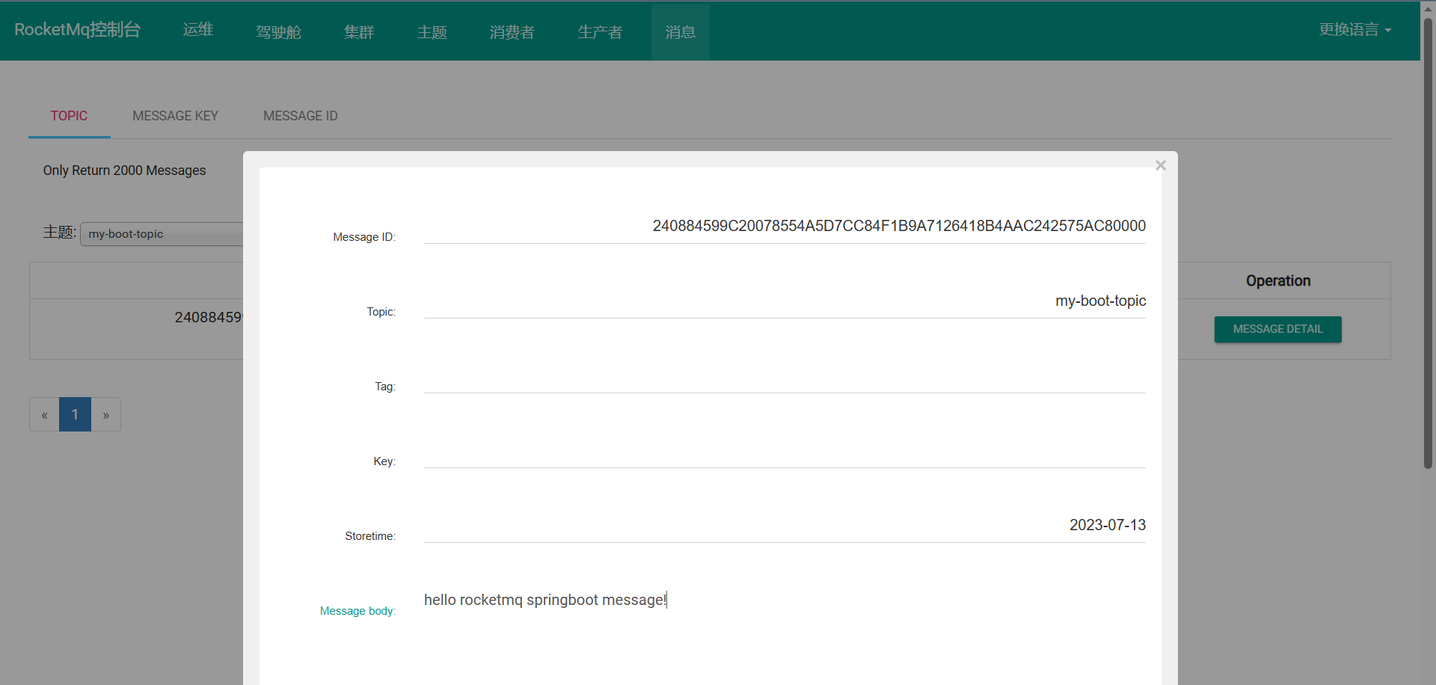Open the my-boot-topic topic selector

[161, 233]
